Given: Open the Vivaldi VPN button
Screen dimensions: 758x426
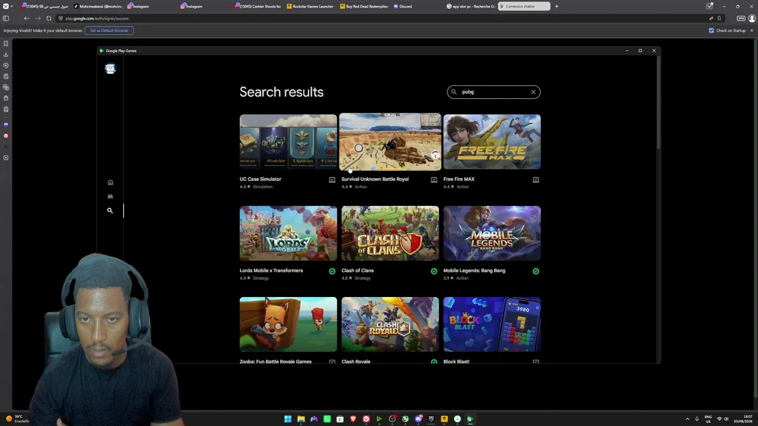Looking at the screenshot, I should pos(740,18).
